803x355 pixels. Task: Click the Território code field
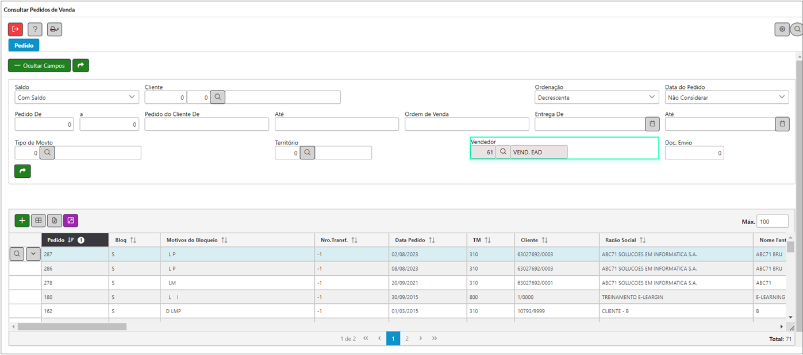pyautogui.click(x=287, y=153)
